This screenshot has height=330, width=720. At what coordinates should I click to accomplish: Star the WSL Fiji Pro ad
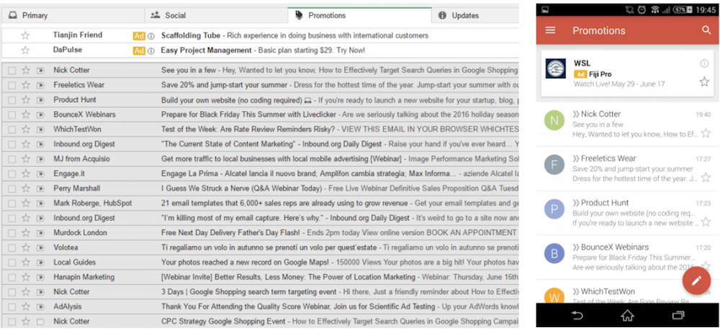[x=704, y=82]
